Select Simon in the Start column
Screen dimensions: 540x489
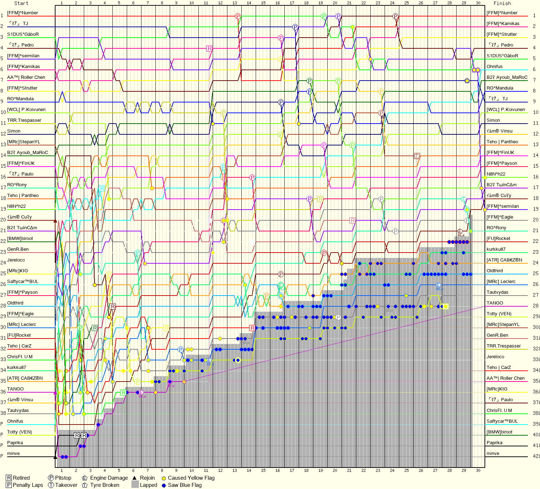(14, 131)
